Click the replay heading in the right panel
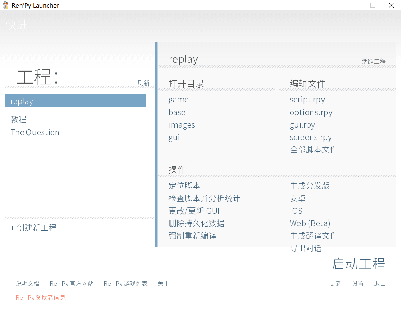Viewport: 401px width, 311px height. (183, 59)
